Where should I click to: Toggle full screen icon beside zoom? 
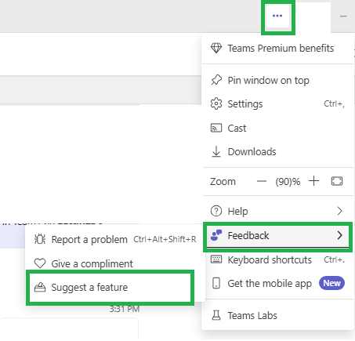[x=337, y=181]
